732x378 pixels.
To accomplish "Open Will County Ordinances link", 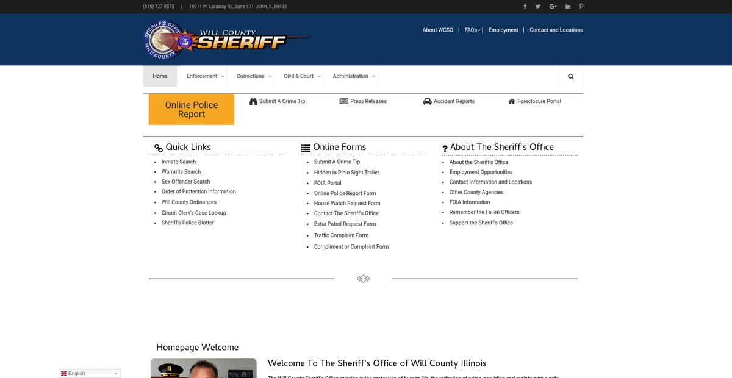I will tap(189, 202).
